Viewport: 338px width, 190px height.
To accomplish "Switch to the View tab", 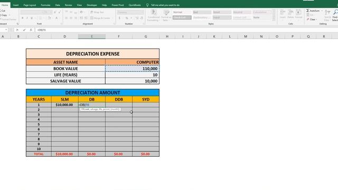I will point(79,5).
